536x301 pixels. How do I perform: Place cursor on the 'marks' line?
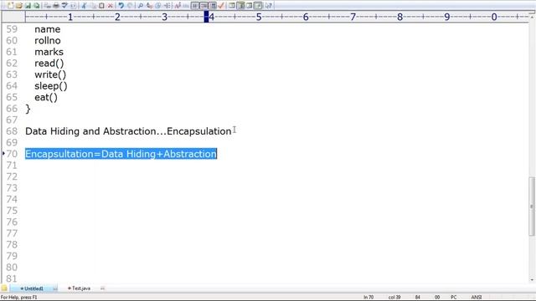pos(49,52)
